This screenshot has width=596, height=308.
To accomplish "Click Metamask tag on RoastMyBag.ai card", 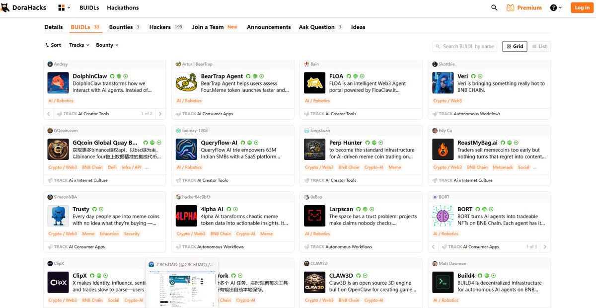I will (x=502, y=167).
